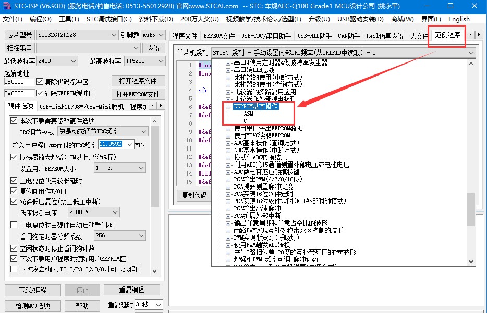Click the 扫描串口 button
Screen dimensions: 487x313
20,48
